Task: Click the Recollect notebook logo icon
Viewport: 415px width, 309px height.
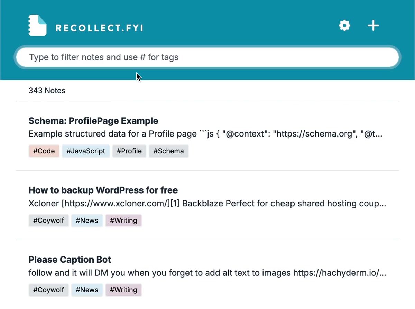Action: [37, 25]
